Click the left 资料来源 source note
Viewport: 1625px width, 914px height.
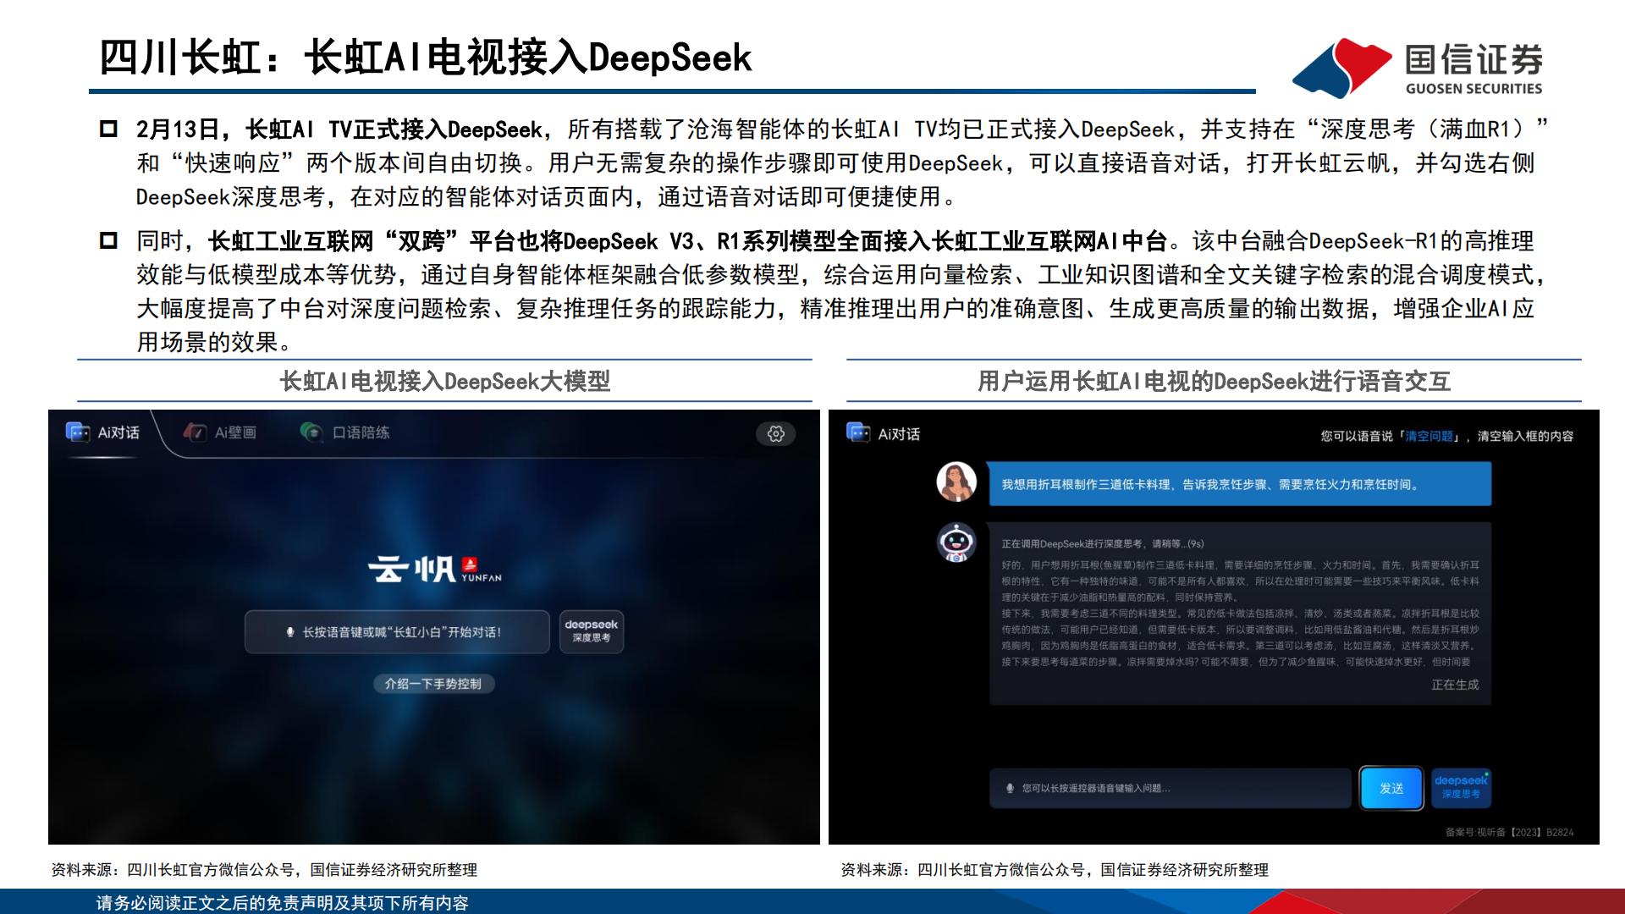coord(264,870)
